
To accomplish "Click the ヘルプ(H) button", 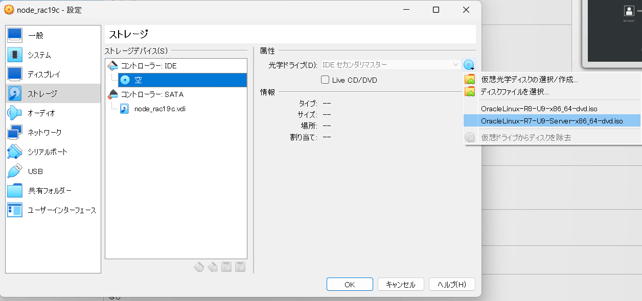I will click(452, 285).
